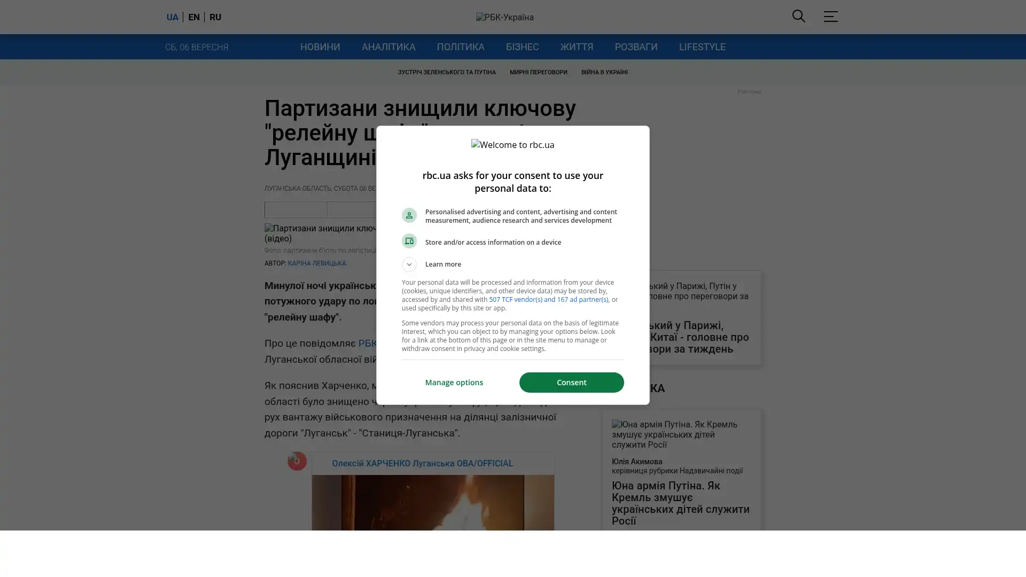Image resolution: width=1026 pixels, height=577 pixels.
Task: Click the personalised advertising person icon
Action: 409,215
